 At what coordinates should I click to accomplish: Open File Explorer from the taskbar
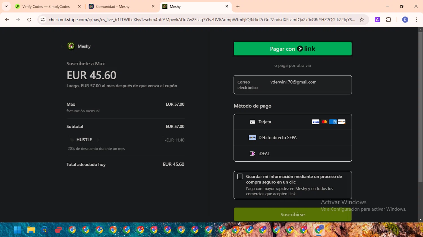pos(31,230)
